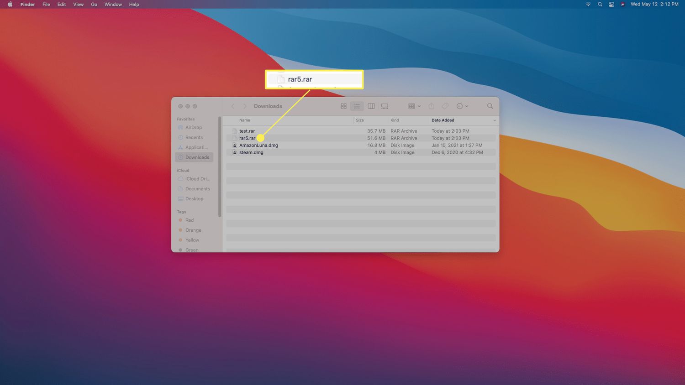Switch Finder to list view

[x=357, y=106]
